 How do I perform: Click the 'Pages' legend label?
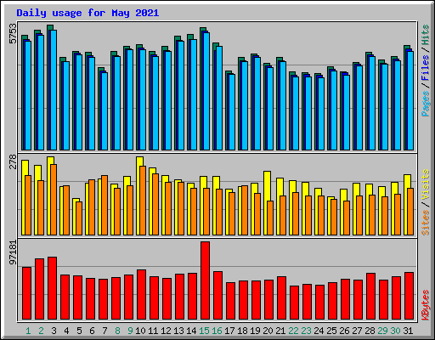click(x=425, y=104)
